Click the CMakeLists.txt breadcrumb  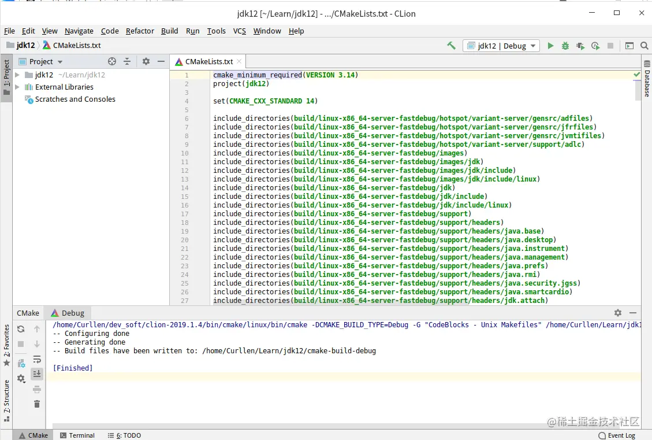click(72, 45)
